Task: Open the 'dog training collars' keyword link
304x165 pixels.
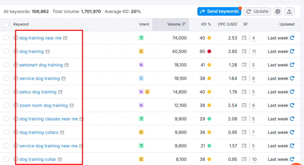Action: pyautogui.click(x=39, y=132)
